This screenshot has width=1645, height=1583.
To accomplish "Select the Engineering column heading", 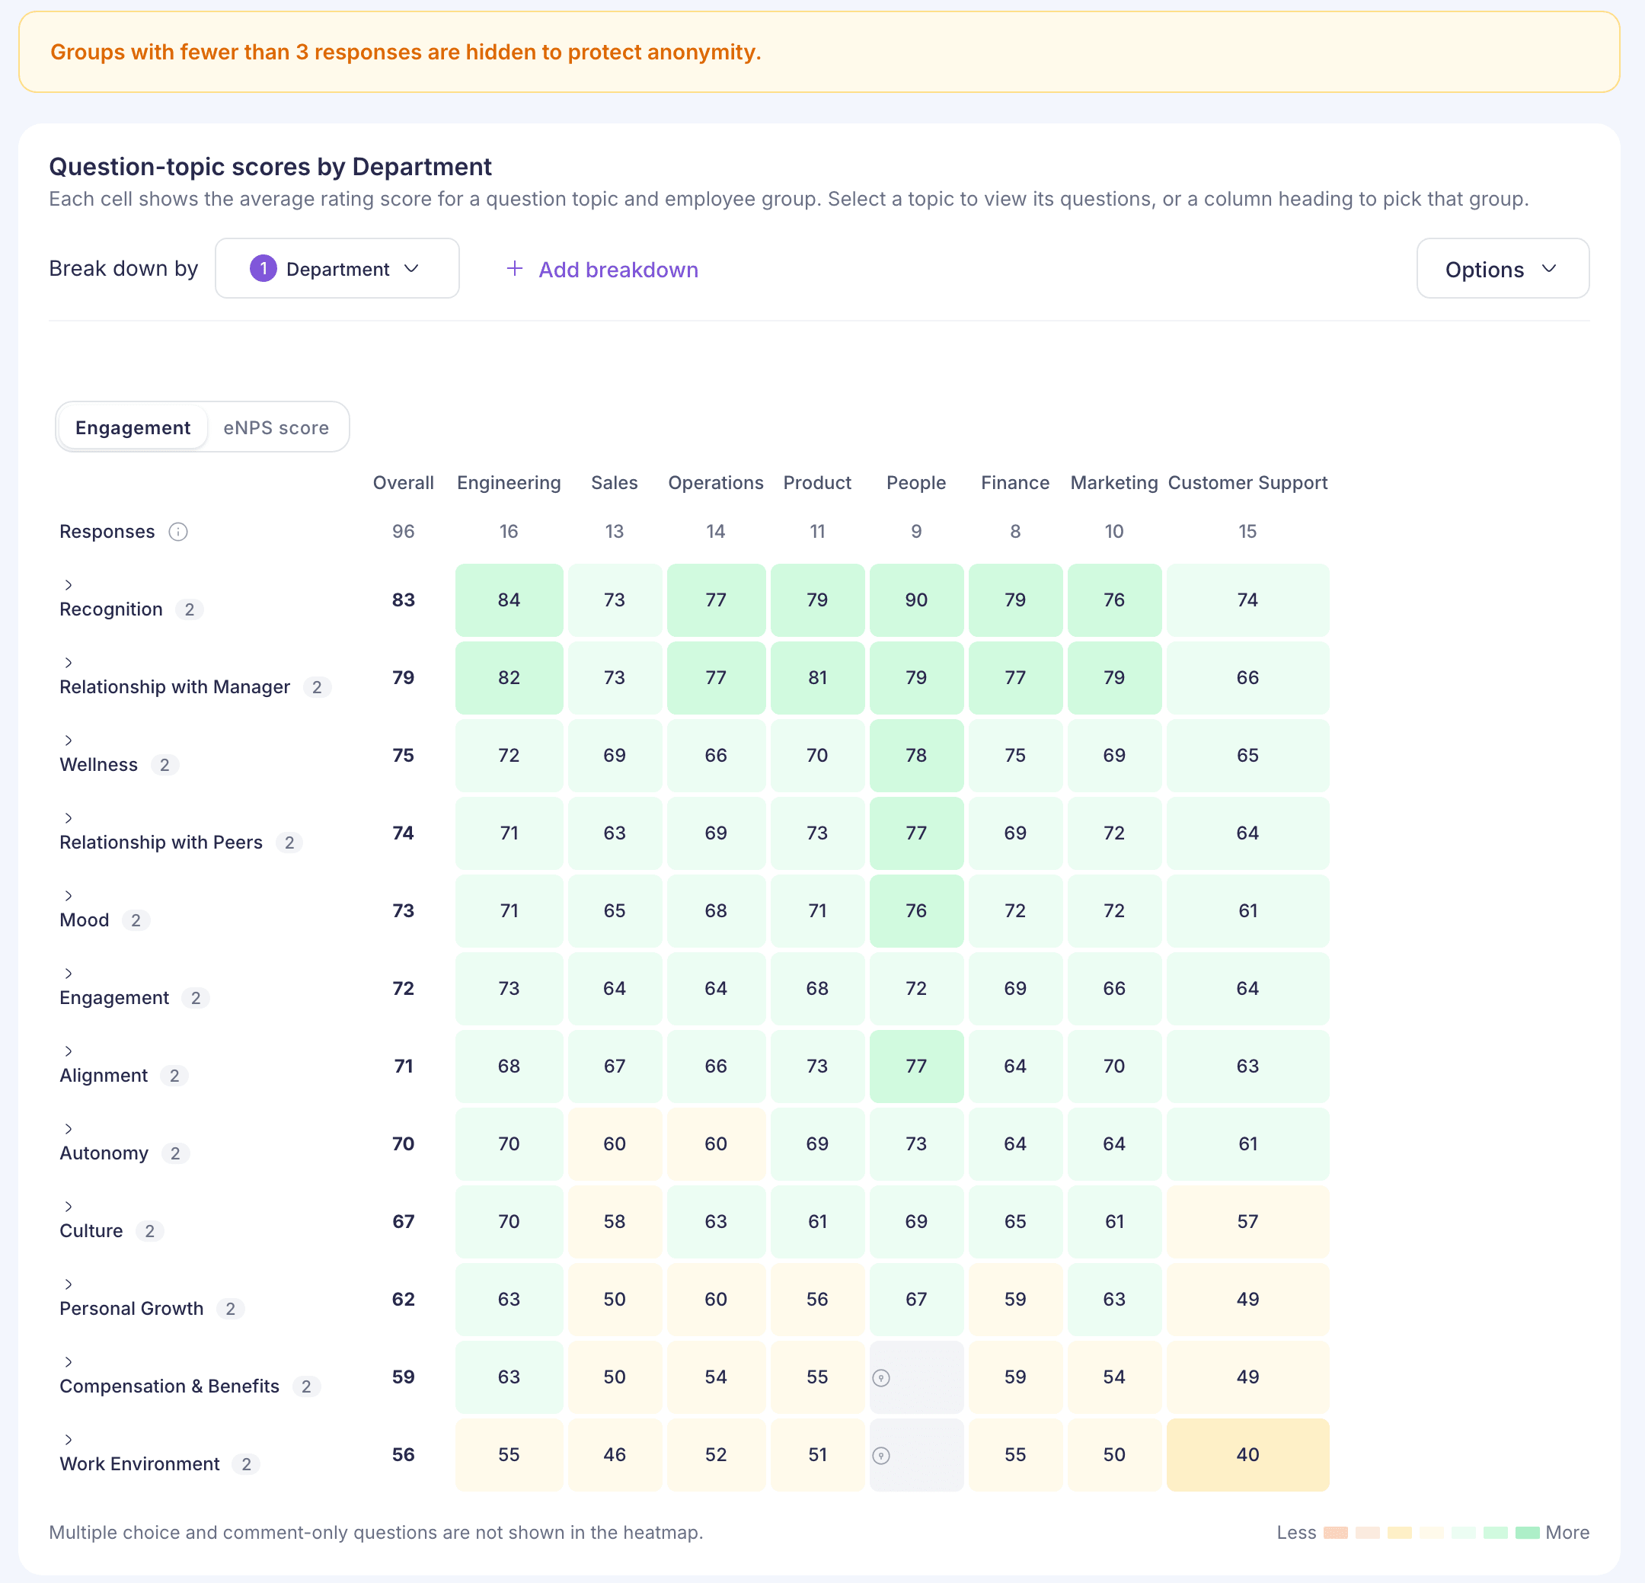I will [509, 483].
